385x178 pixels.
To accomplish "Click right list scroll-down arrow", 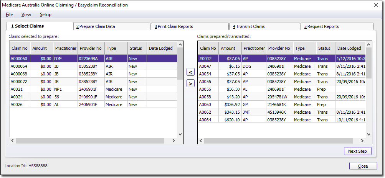I will tap(369, 134).
